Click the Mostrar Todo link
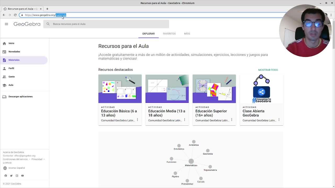Screen dimensions: 335x188 click(268, 70)
